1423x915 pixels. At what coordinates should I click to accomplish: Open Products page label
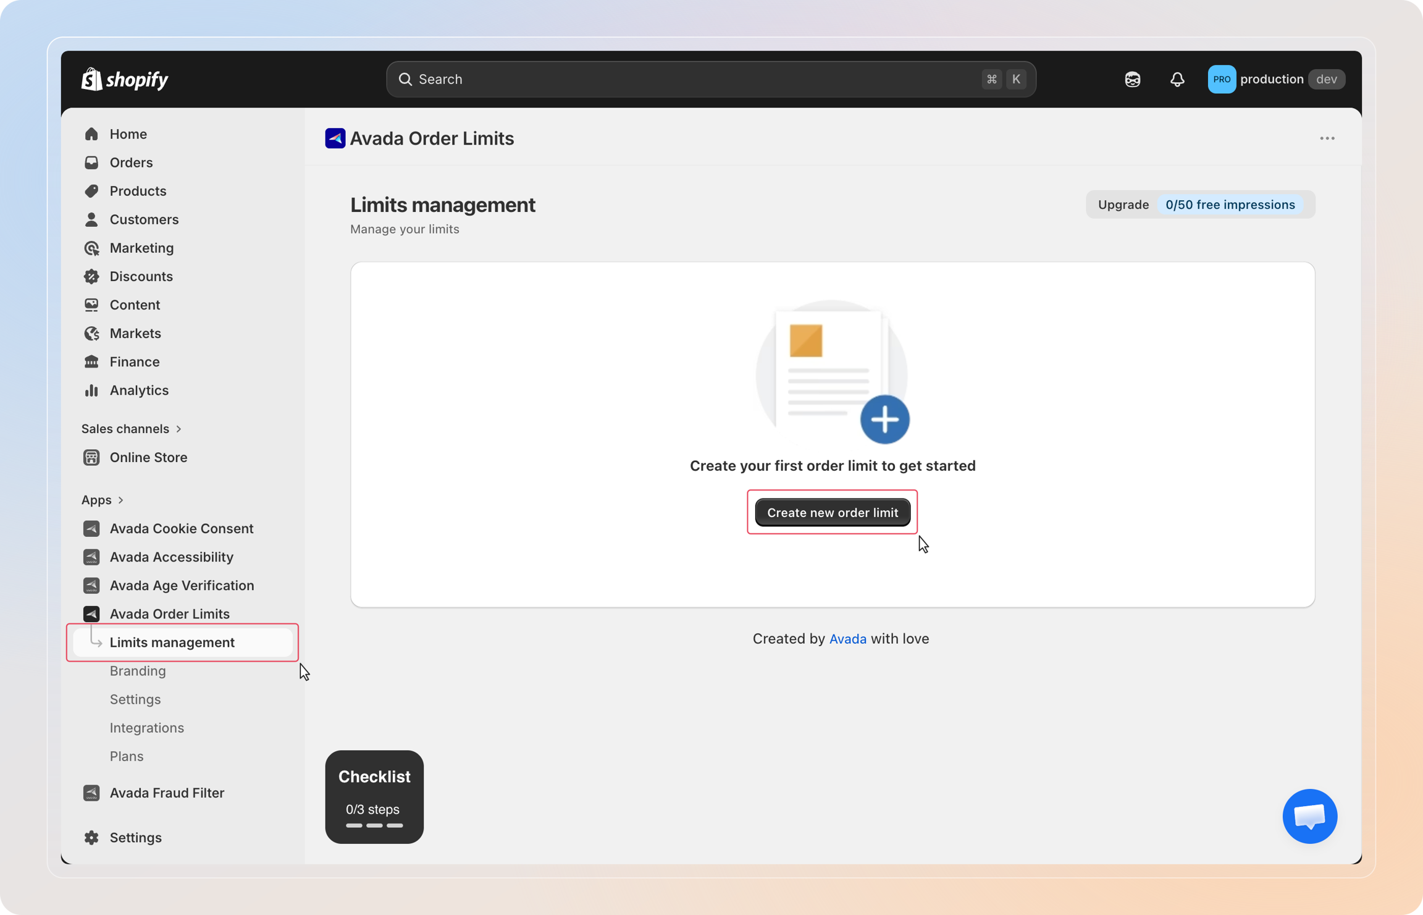click(138, 191)
